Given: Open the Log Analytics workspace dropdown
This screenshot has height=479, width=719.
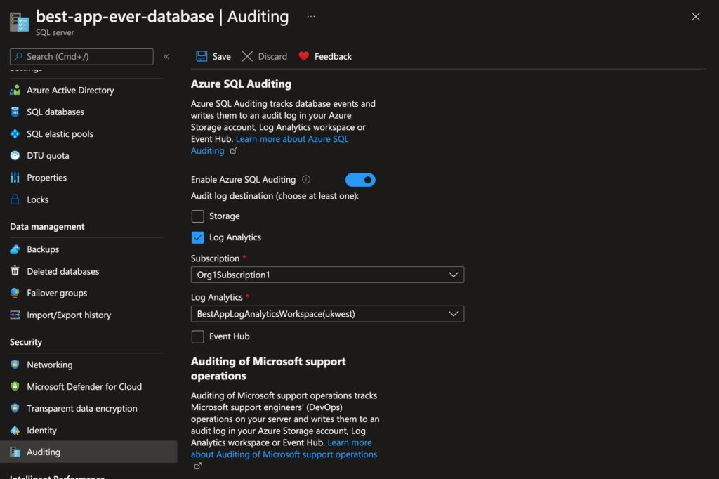Looking at the screenshot, I should tap(327, 314).
